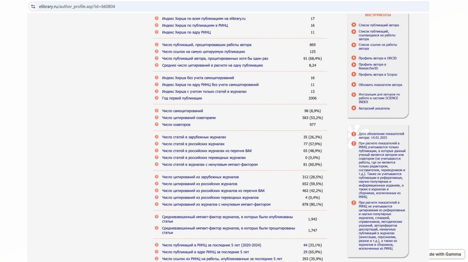Click the Made with Gamma badge
The width and height of the screenshot is (468, 262).
click(x=447, y=254)
